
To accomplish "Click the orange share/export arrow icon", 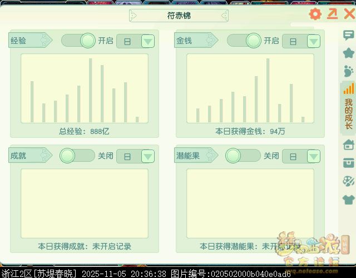I will pyautogui.click(x=333, y=14).
